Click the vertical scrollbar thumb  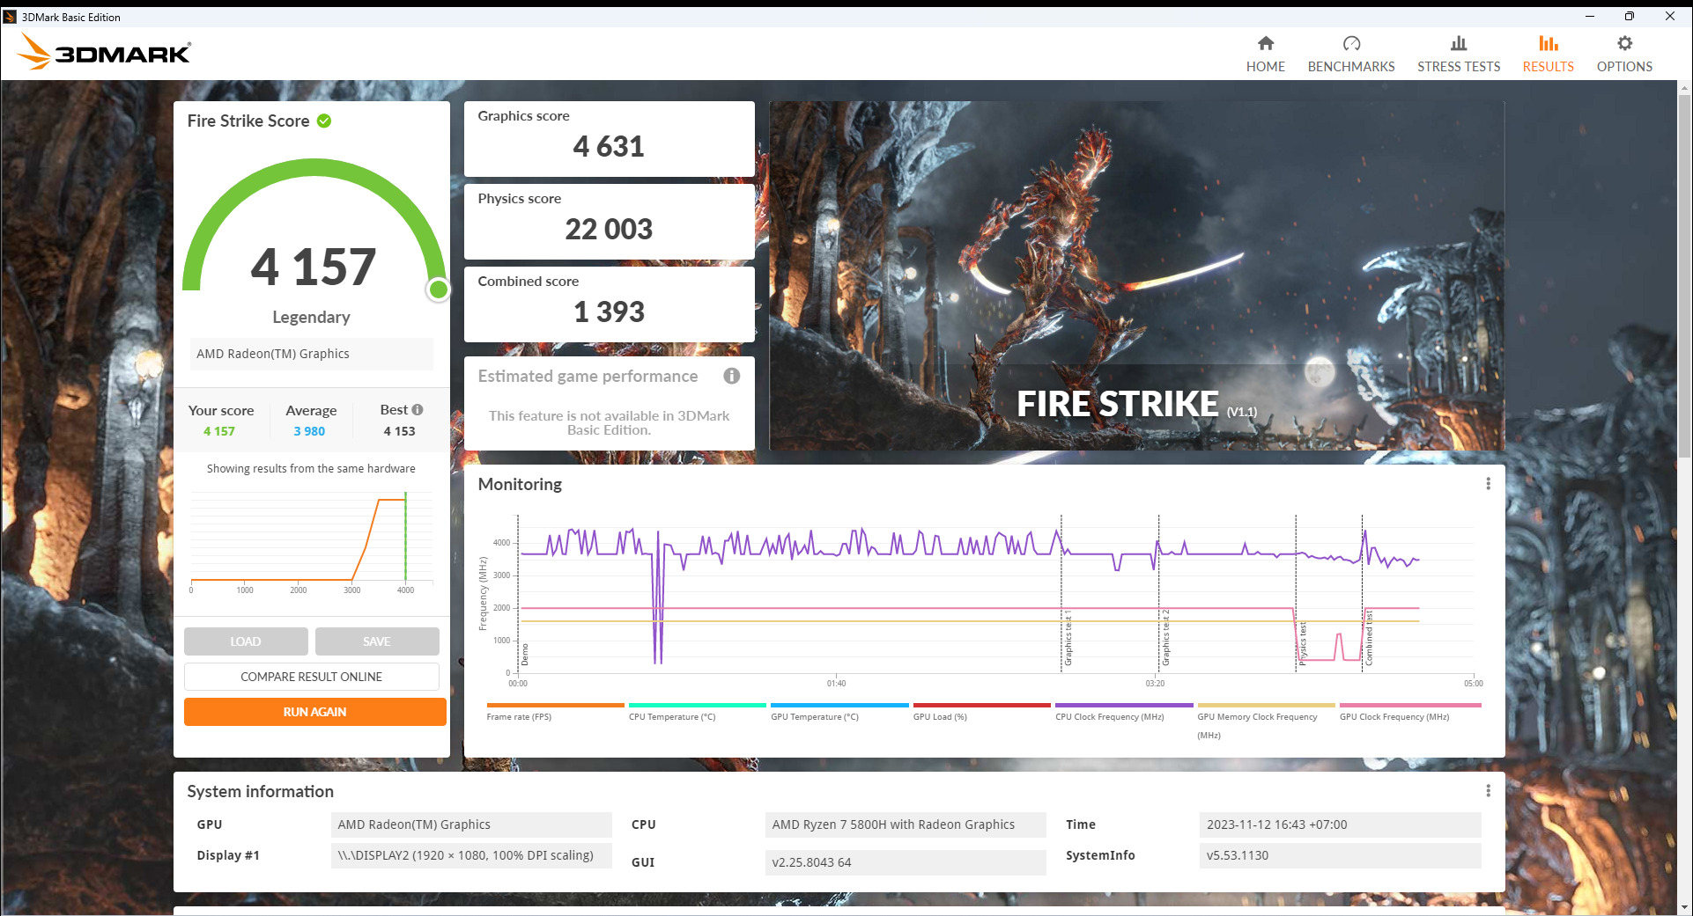click(1684, 275)
